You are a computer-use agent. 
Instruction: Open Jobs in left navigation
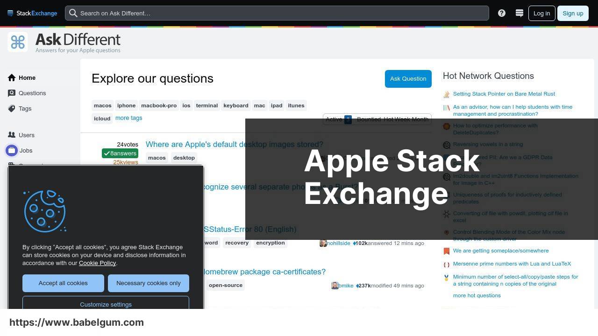(x=26, y=150)
